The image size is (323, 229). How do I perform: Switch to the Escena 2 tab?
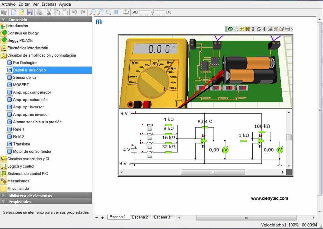coord(140,217)
